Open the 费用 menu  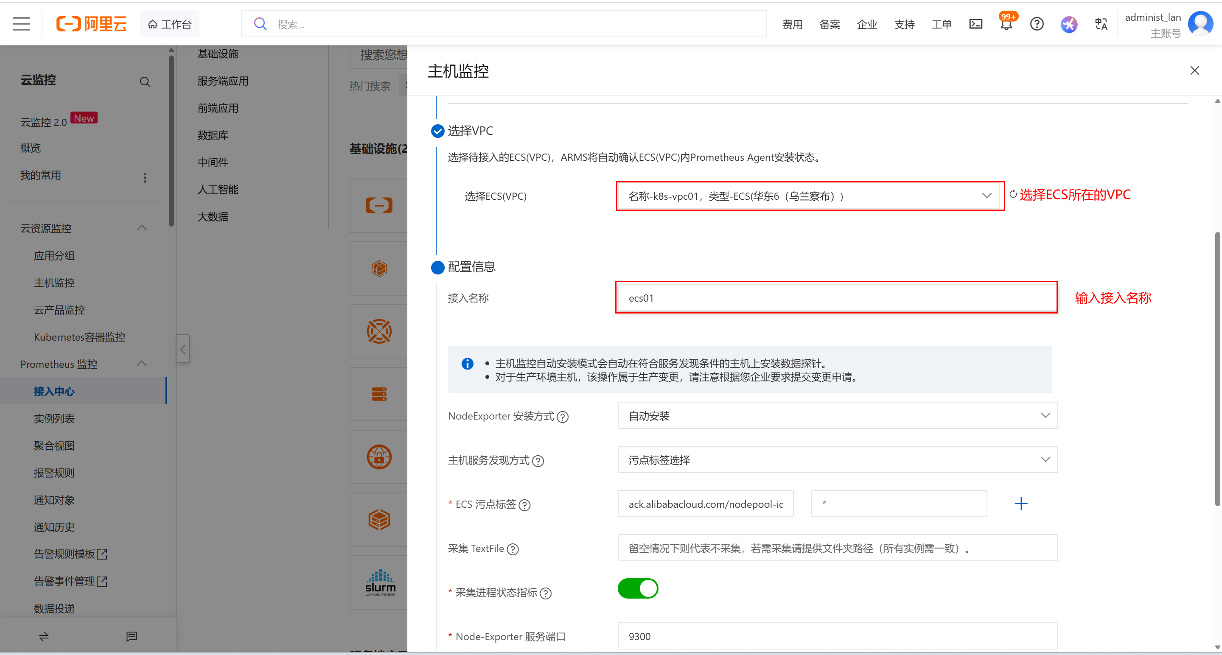(792, 24)
